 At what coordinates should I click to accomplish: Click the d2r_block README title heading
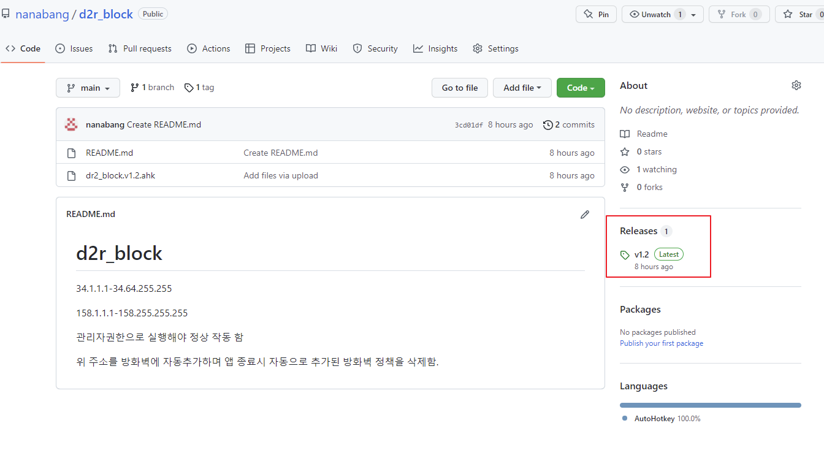(119, 253)
